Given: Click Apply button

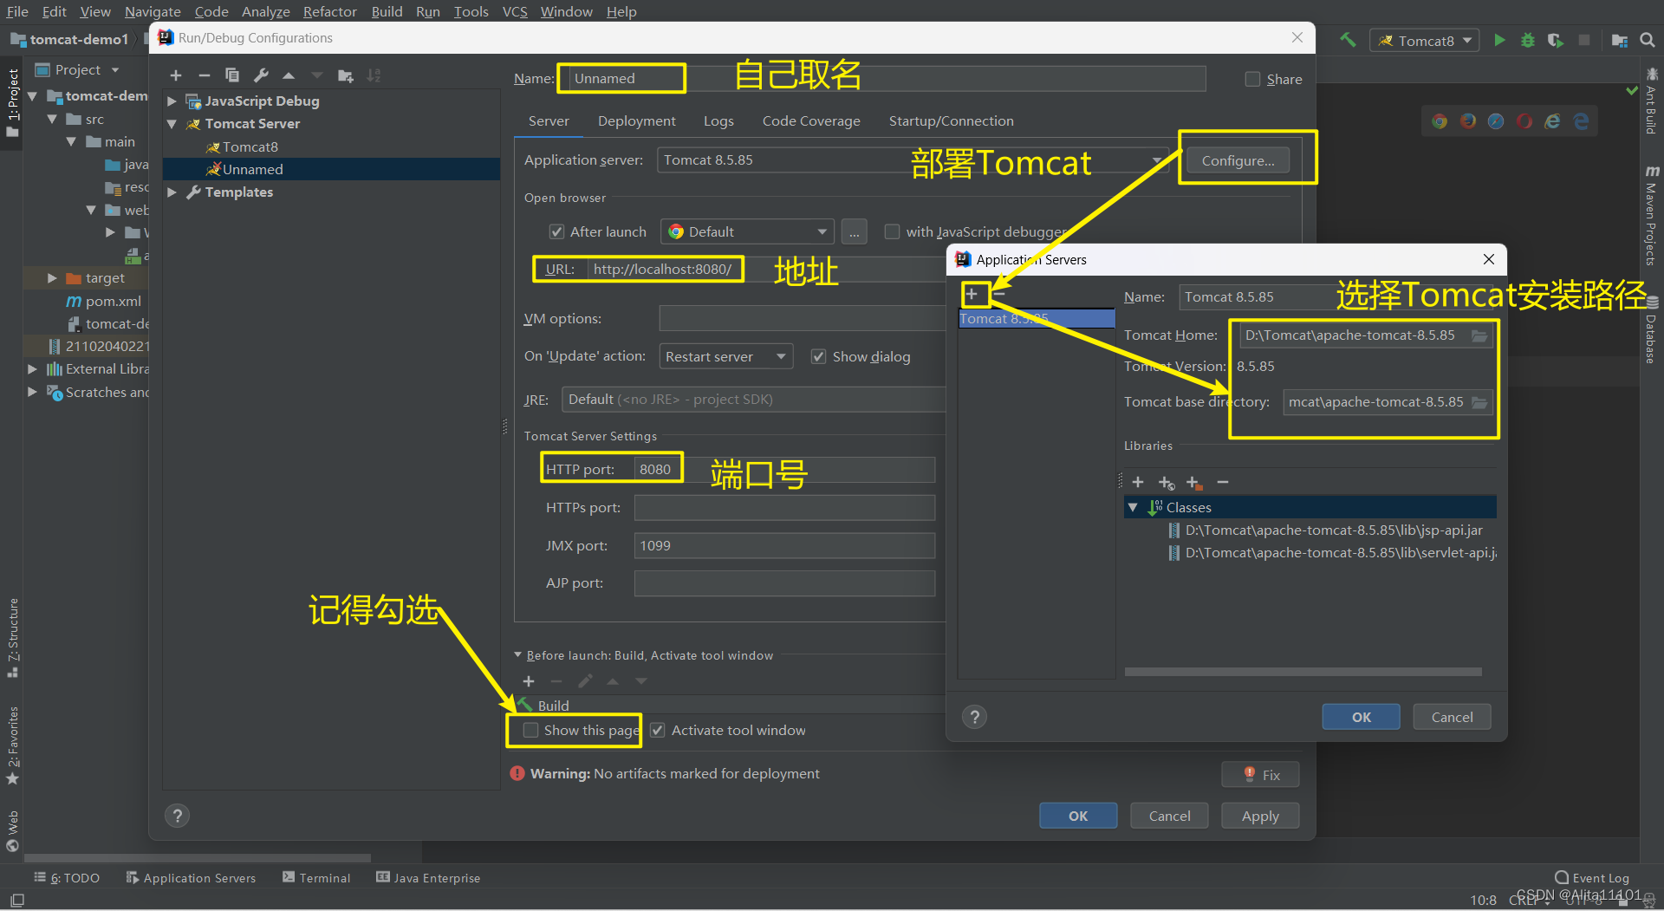Looking at the screenshot, I should (x=1259, y=816).
